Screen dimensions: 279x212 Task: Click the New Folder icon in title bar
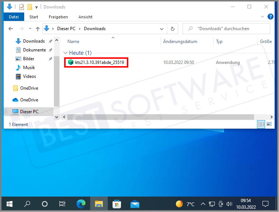(30, 7)
